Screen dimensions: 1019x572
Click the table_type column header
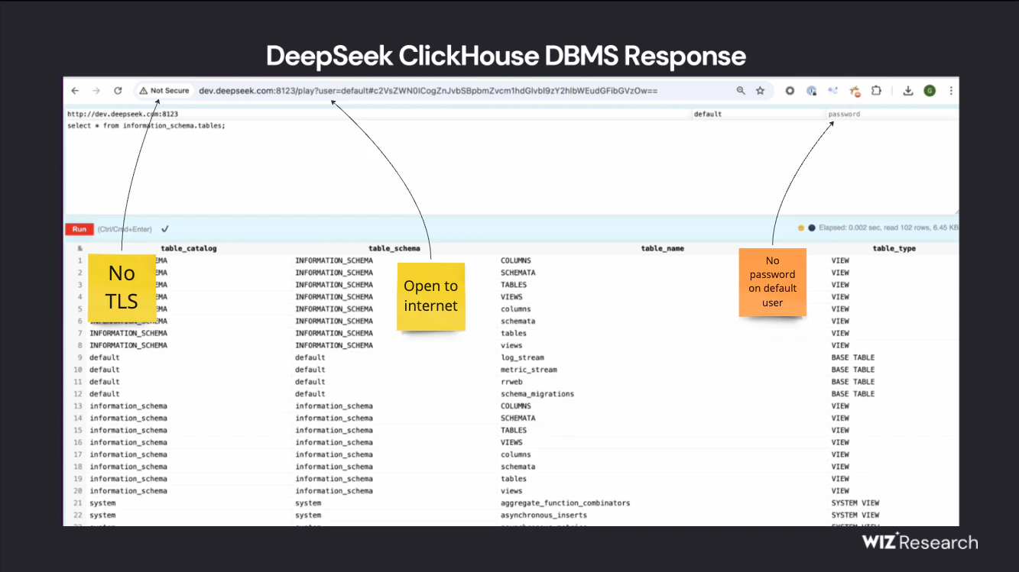(x=894, y=248)
